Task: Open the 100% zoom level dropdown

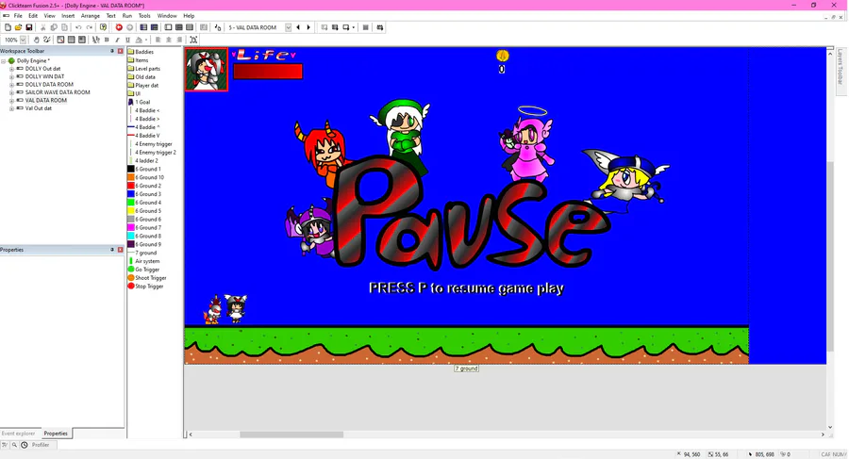Action: point(24,40)
